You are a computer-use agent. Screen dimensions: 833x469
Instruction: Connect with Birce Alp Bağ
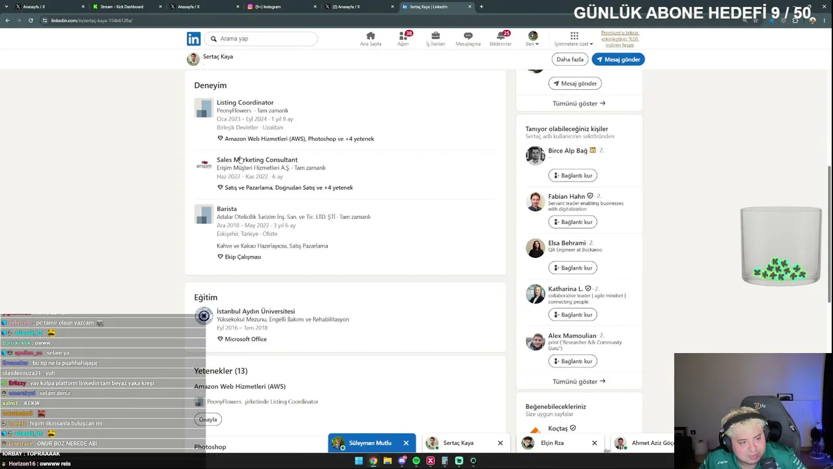click(x=572, y=175)
